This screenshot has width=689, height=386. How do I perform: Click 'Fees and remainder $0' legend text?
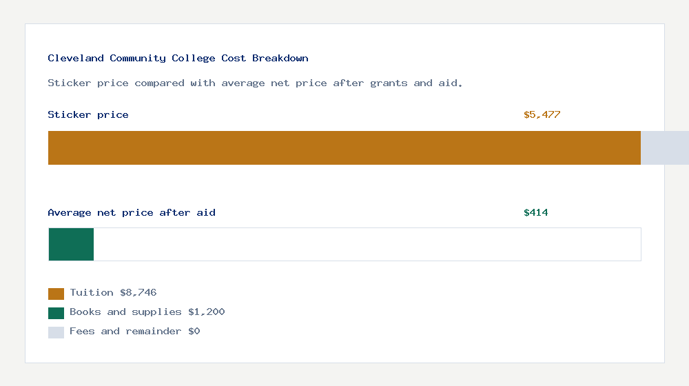[134, 332]
